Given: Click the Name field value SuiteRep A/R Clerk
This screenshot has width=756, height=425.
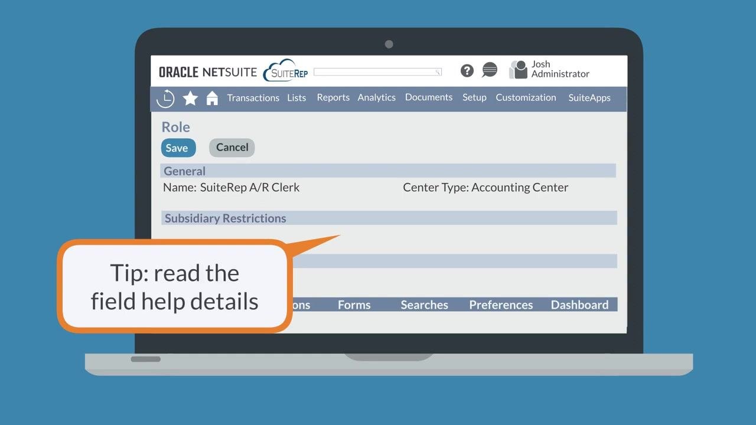Looking at the screenshot, I should (x=250, y=188).
